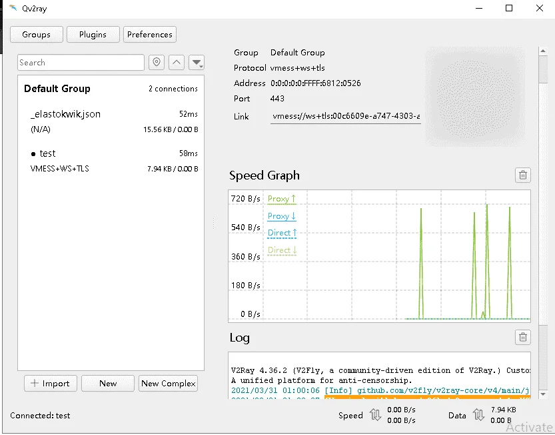This screenshot has width=555, height=435.
Task: Select the _elastokwik.json connection
Action: pos(111,121)
